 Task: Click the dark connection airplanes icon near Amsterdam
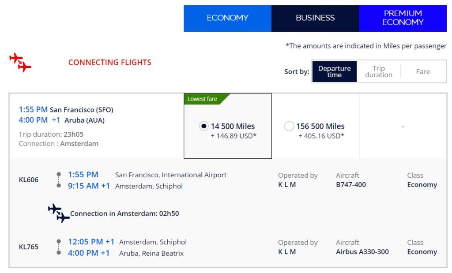tap(59, 213)
